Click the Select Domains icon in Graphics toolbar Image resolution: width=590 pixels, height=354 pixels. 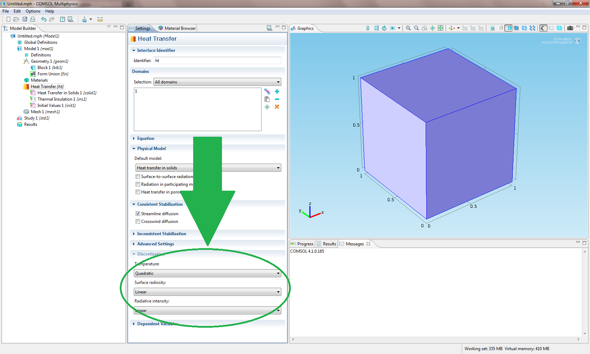click(508, 28)
